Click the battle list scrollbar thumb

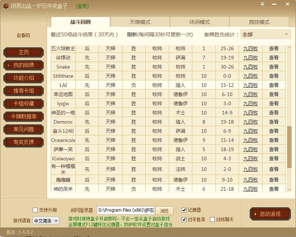289,147
